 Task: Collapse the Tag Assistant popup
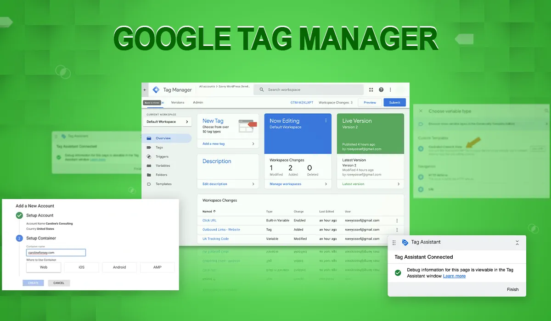517,243
